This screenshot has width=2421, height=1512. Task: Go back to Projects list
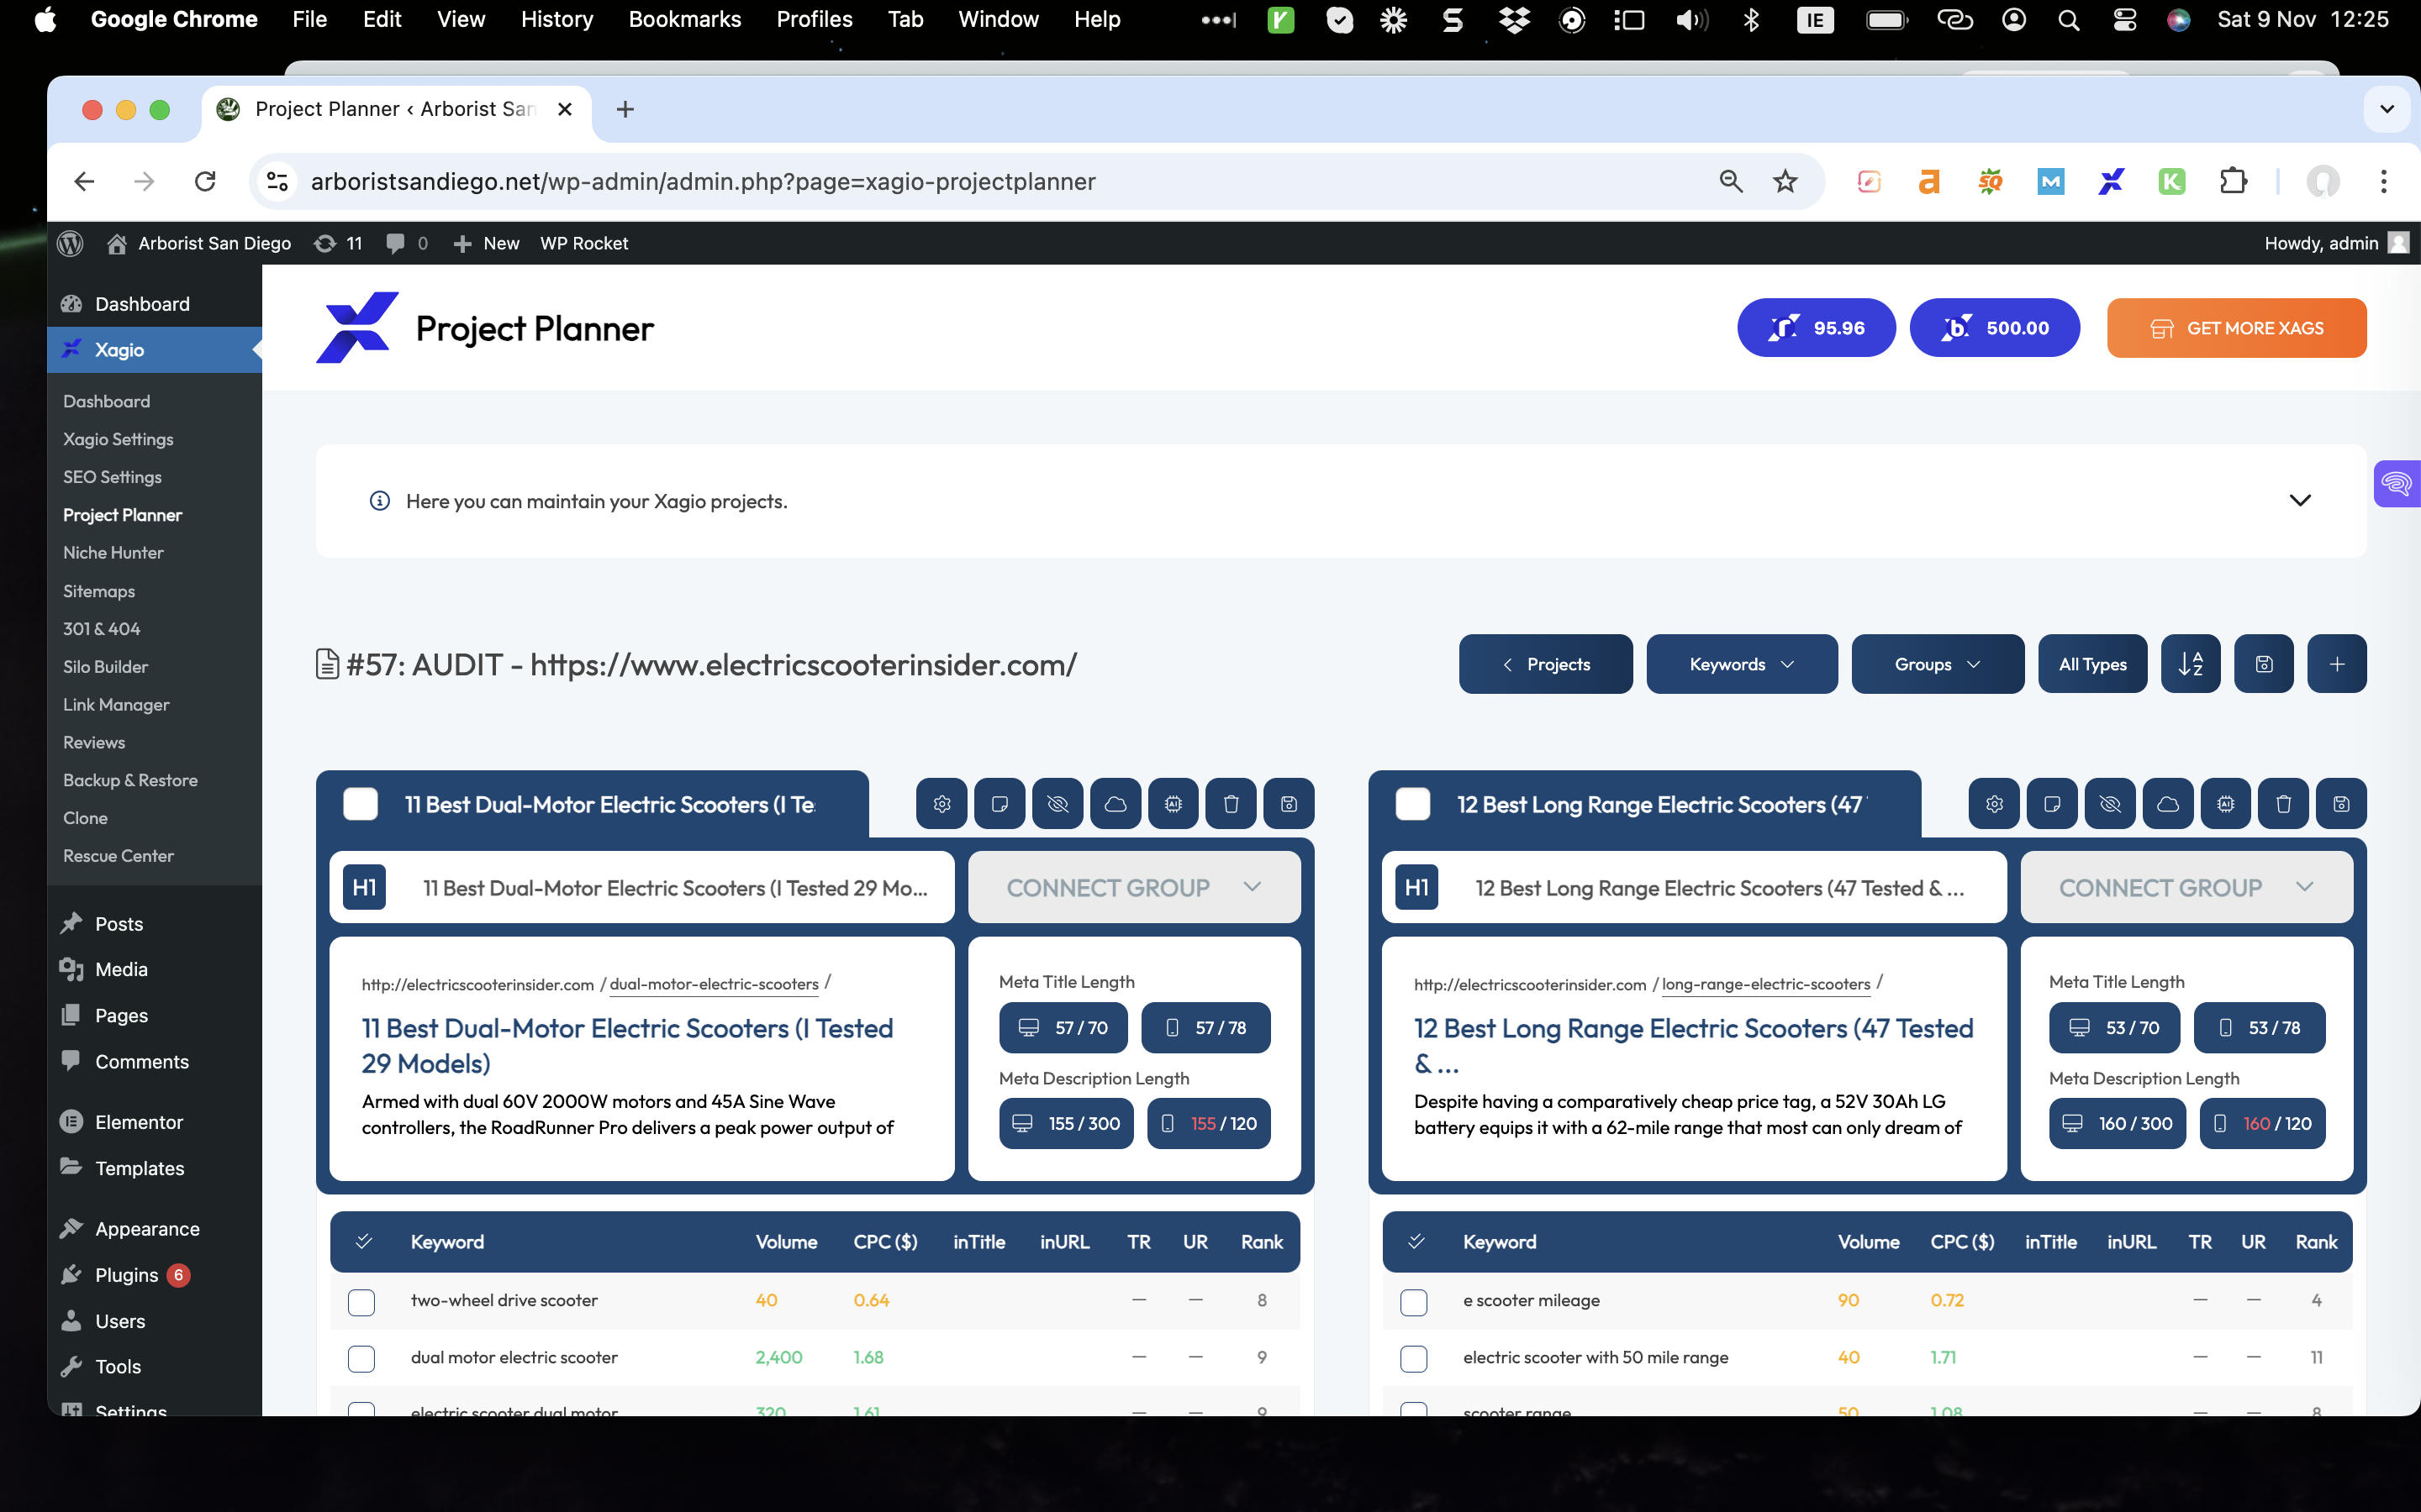1544,664
